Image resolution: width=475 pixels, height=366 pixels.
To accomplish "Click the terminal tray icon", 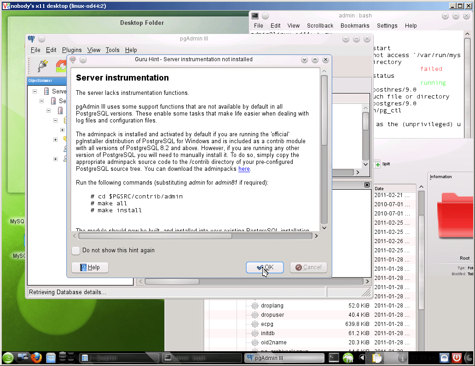I will (x=334, y=358).
